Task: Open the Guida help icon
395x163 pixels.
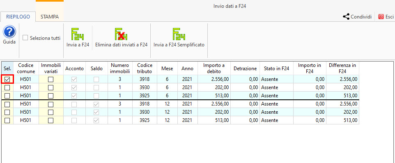Action: pos(9,32)
